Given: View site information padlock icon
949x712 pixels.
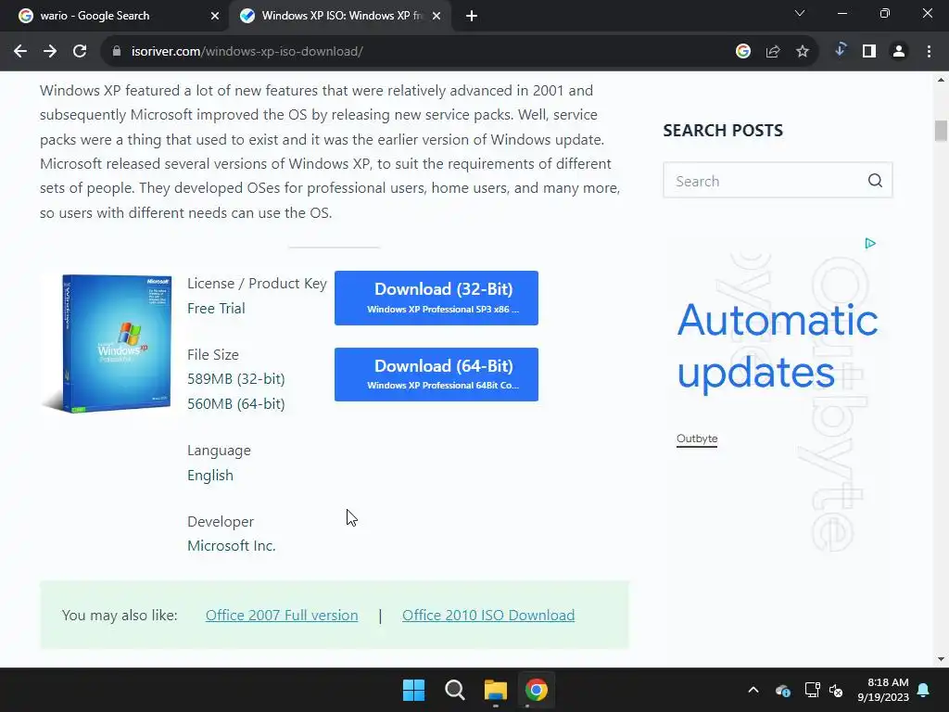Looking at the screenshot, I should [x=117, y=52].
